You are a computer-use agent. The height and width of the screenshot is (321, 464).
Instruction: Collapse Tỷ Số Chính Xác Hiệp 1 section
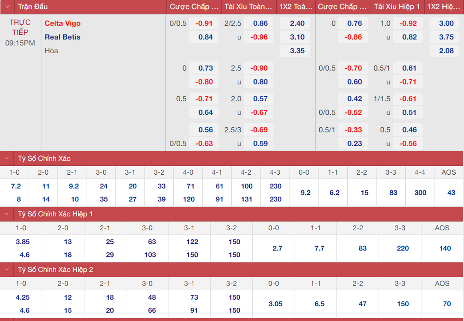click(7, 214)
